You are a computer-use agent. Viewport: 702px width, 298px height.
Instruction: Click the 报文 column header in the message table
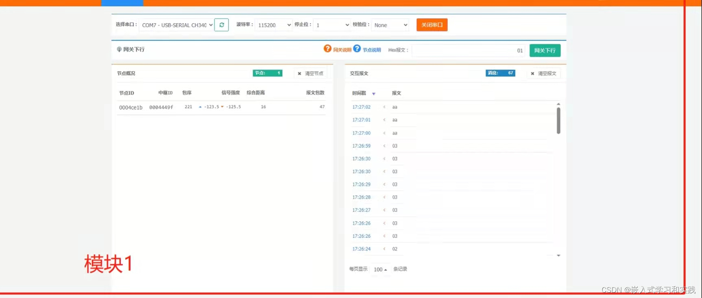397,93
